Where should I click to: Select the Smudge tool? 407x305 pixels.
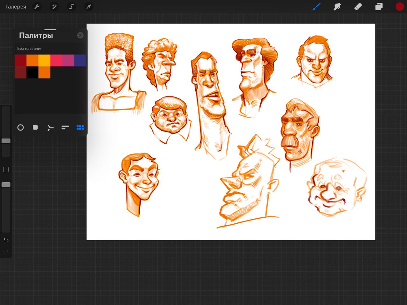[337, 7]
